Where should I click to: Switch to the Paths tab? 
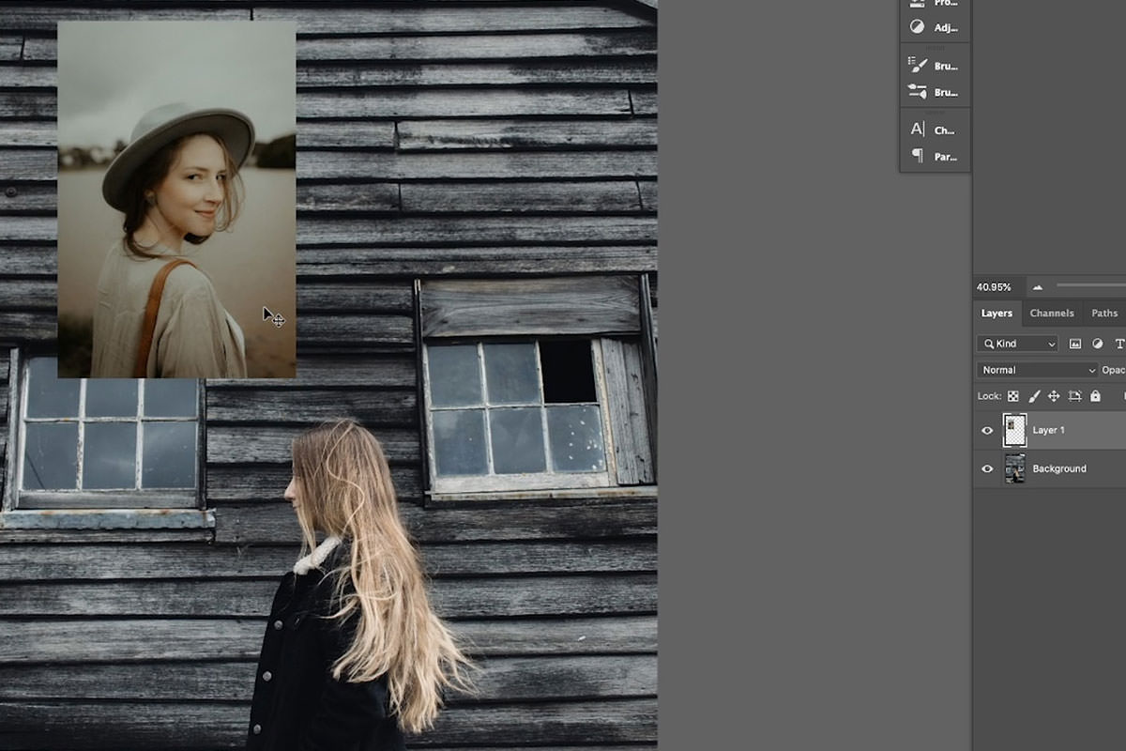point(1104,313)
